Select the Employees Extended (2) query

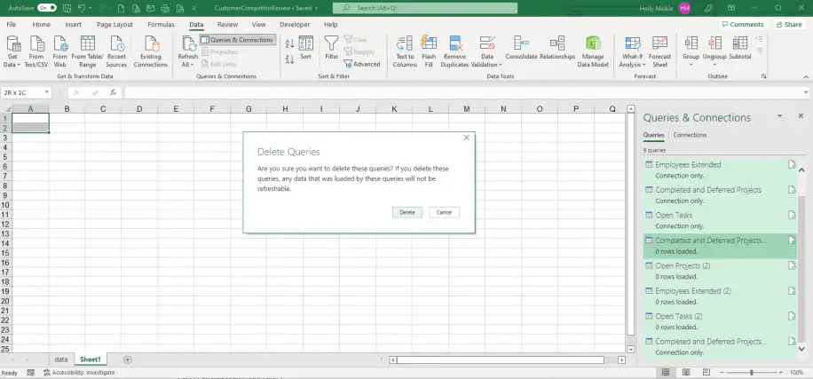click(720, 296)
